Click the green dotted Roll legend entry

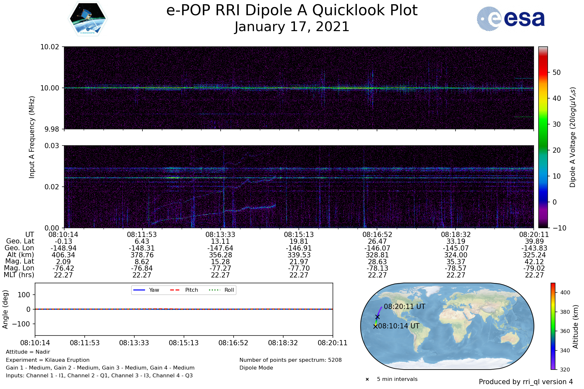(x=221, y=290)
